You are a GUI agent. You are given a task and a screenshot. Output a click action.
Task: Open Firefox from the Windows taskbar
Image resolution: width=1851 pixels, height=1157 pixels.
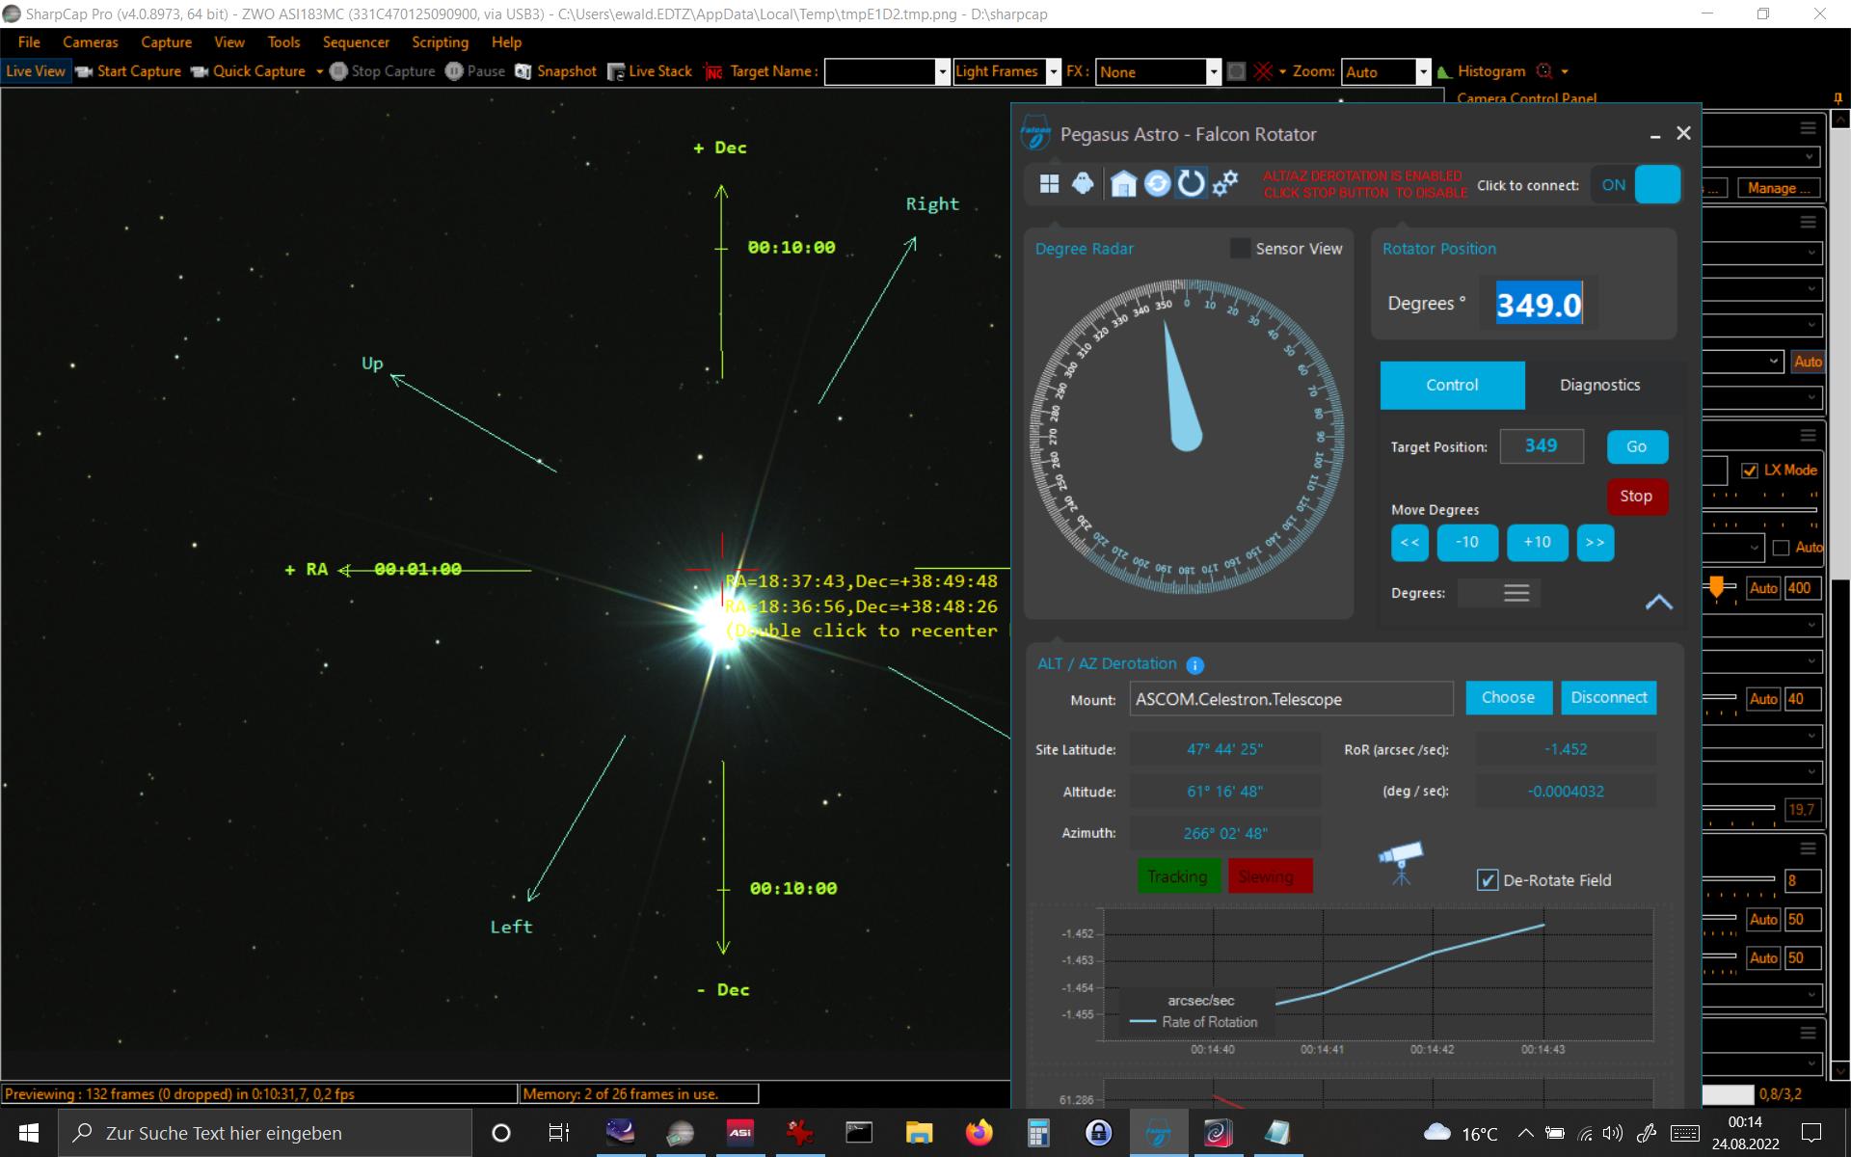(x=979, y=1133)
